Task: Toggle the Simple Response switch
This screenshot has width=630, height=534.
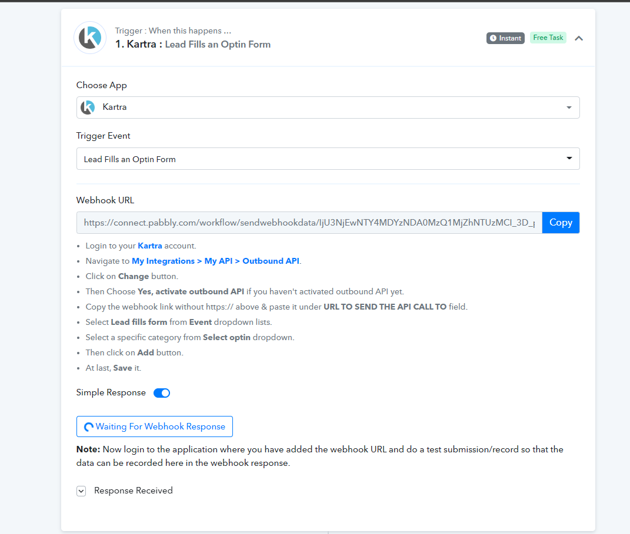Action: (162, 393)
